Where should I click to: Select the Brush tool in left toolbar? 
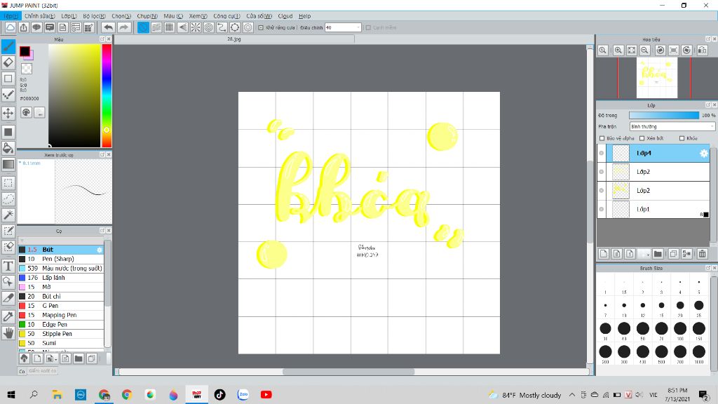point(8,46)
